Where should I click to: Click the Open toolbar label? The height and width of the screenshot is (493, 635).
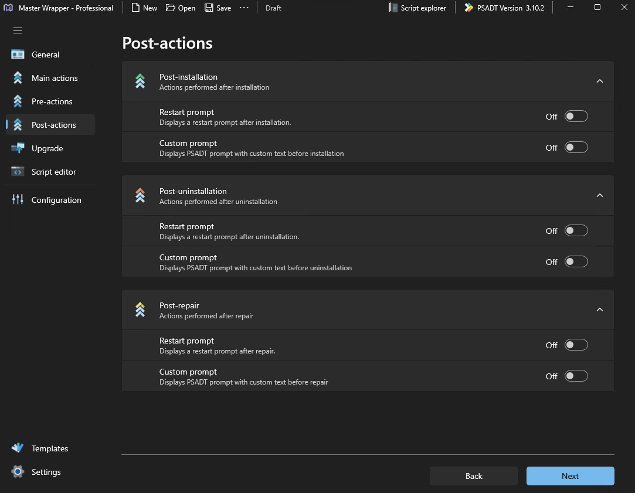pyautogui.click(x=186, y=8)
